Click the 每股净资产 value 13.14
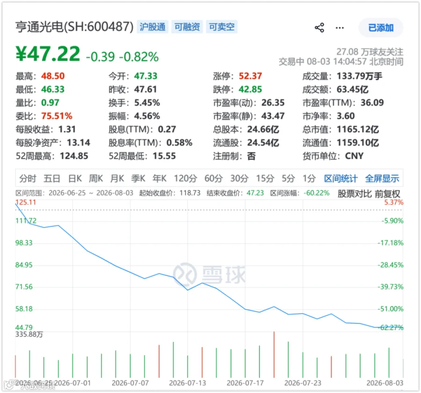This screenshot has width=421, height=393. pyautogui.click(x=79, y=143)
